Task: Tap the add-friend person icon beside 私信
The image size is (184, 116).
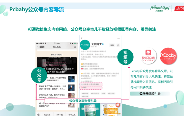Action: pos(118,45)
